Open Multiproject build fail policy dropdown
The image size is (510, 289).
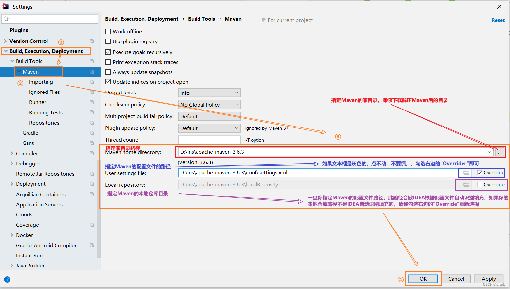(209, 116)
